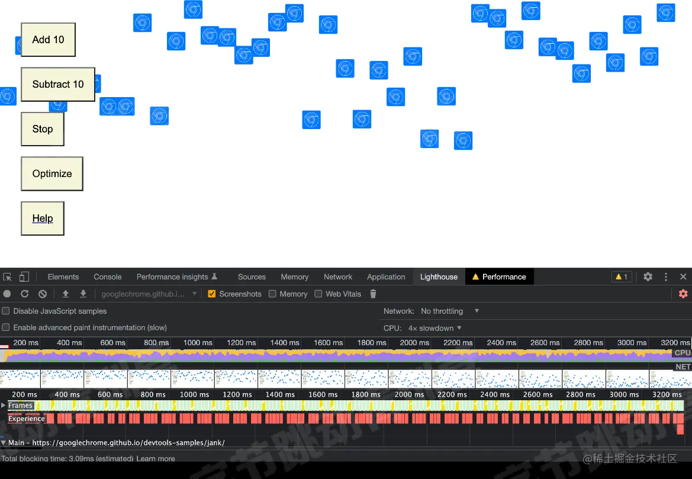
Task: Click the first screenshot thumbnail in the filmstrip
Action: point(20,379)
